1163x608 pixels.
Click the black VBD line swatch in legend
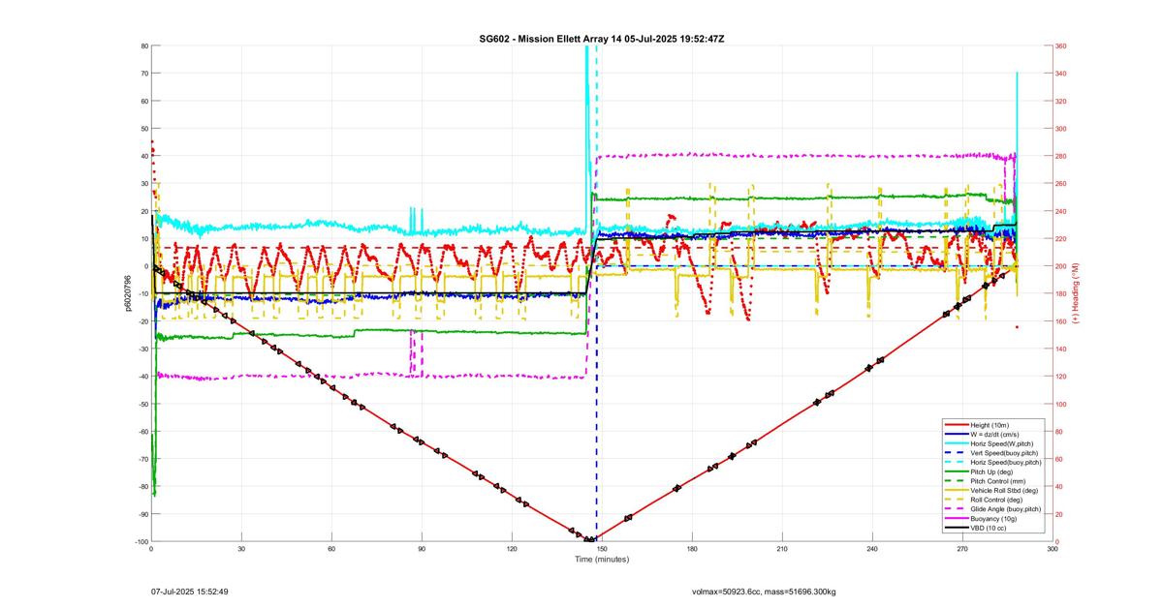tap(957, 528)
